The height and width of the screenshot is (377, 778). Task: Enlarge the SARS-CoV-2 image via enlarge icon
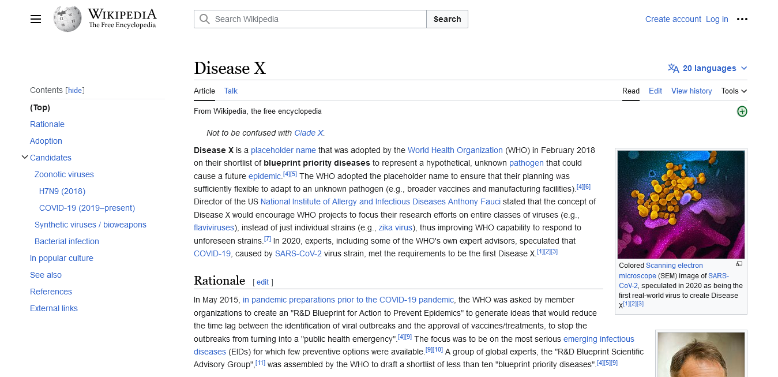click(739, 264)
